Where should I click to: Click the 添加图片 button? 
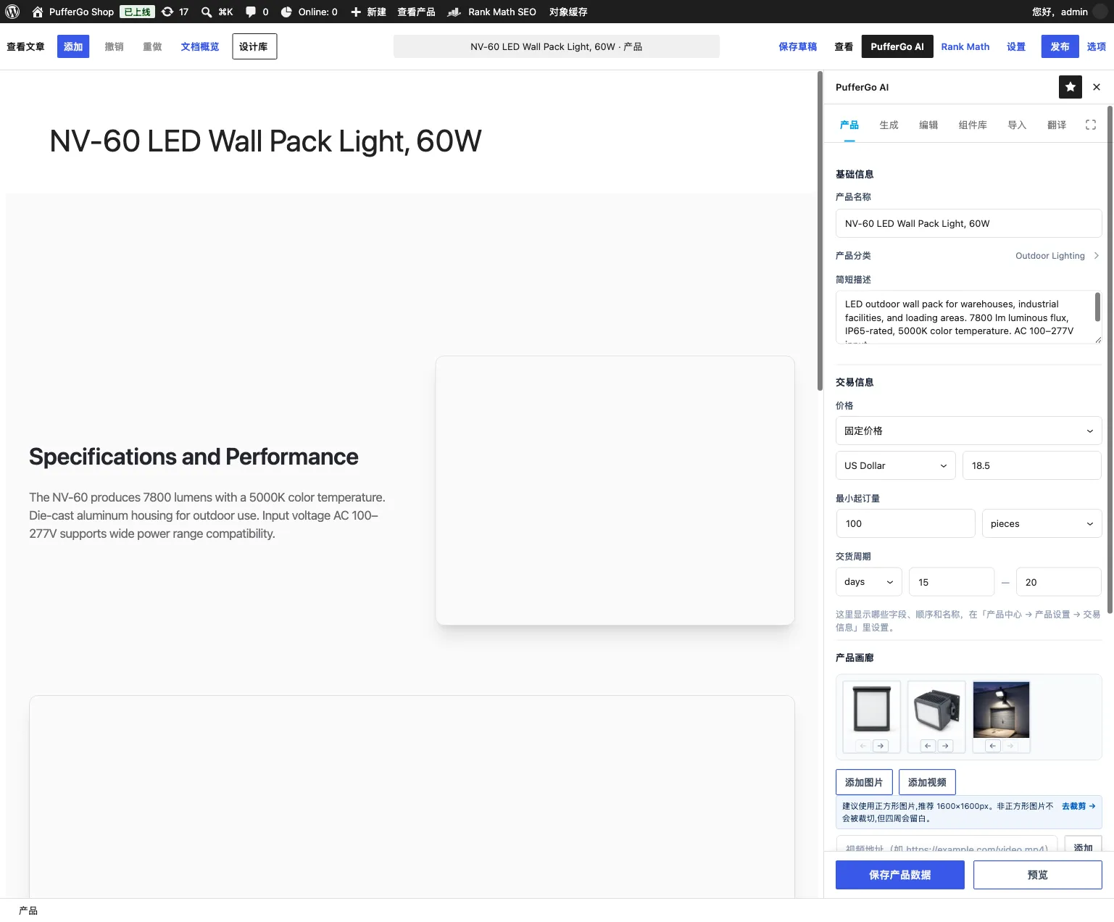coord(864,782)
